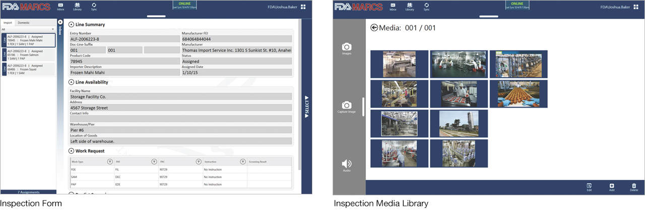645x211 pixels.
Task: Click FDA\Joshua.Baker username in Media Library
Action: coord(615,7)
